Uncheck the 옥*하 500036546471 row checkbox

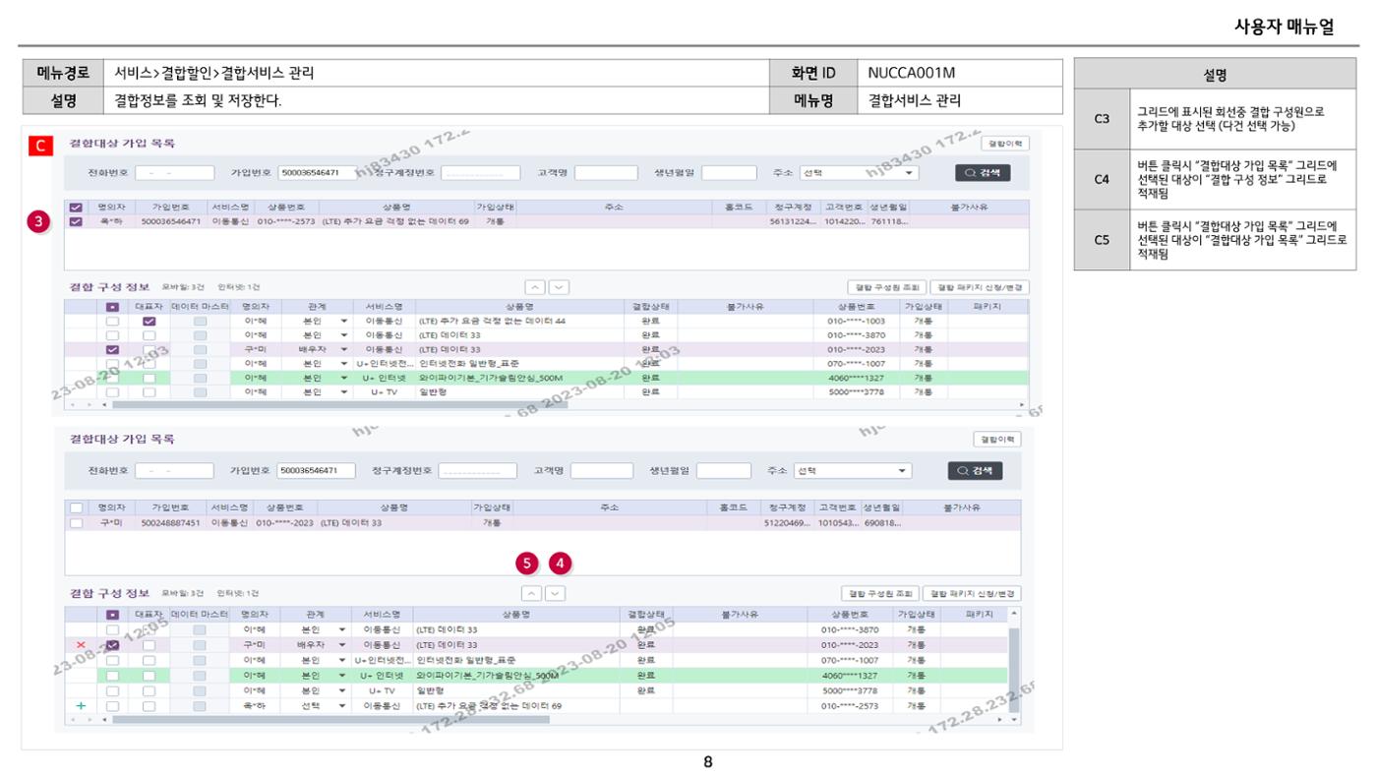76,221
